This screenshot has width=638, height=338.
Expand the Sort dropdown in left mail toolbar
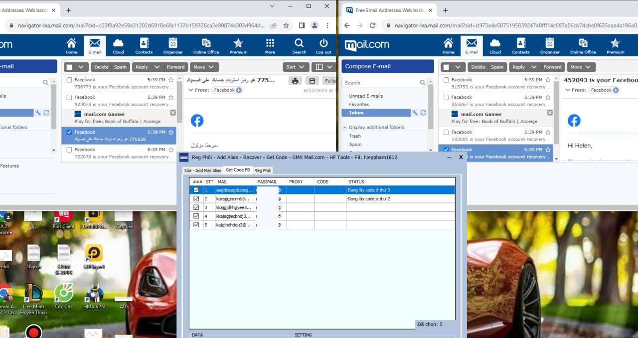[x=296, y=67]
